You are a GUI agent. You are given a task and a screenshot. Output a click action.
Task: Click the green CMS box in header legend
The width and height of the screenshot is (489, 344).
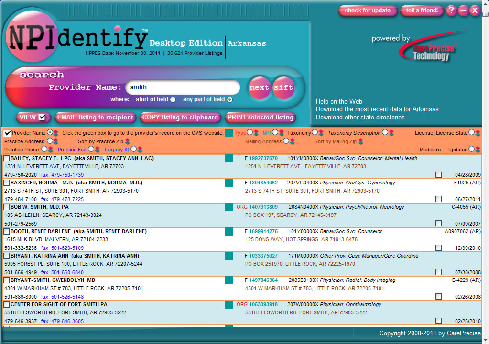(x=229, y=133)
